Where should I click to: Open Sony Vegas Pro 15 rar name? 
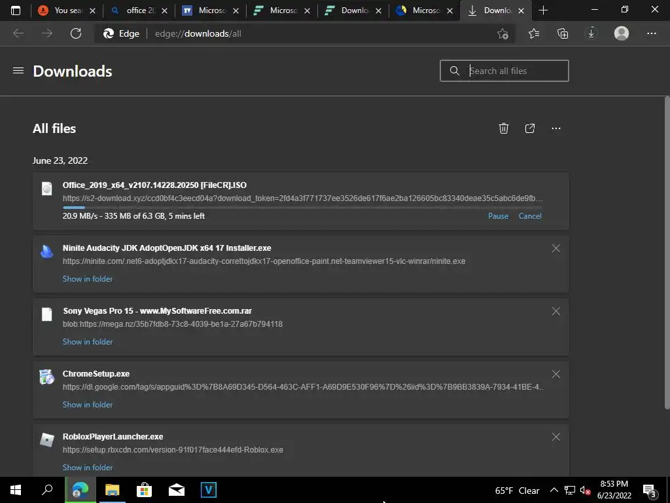(x=157, y=311)
